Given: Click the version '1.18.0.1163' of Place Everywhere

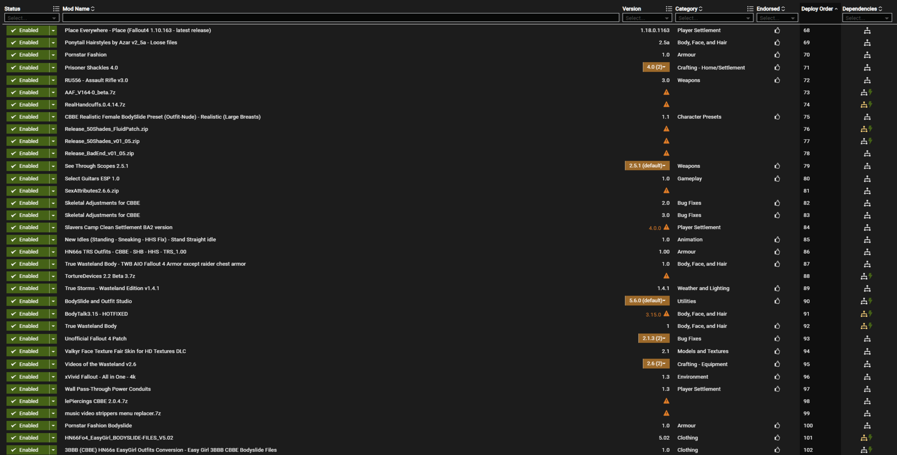Looking at the screenshot, I should coord(655,30).
